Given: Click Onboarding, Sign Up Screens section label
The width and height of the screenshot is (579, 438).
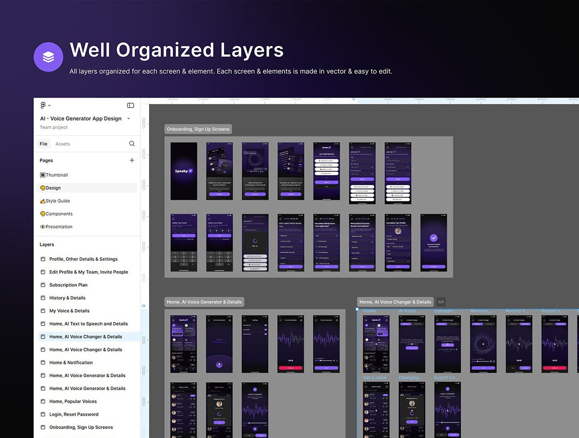Looking at the screenshot, I should click(198, 129).
